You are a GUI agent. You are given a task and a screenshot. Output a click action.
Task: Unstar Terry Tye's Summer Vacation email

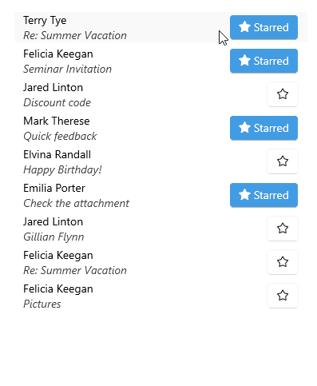(x=264, y=27)
